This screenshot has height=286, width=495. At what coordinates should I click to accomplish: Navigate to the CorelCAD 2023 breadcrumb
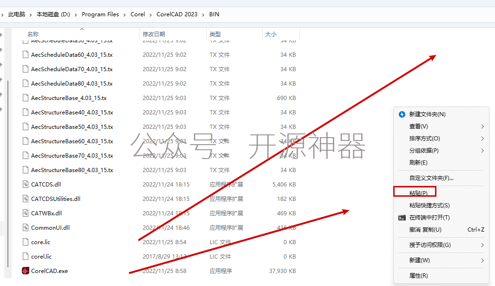coord(177,14)
